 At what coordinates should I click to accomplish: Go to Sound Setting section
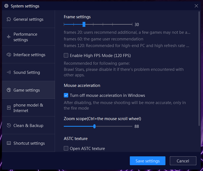pos(28,72)
